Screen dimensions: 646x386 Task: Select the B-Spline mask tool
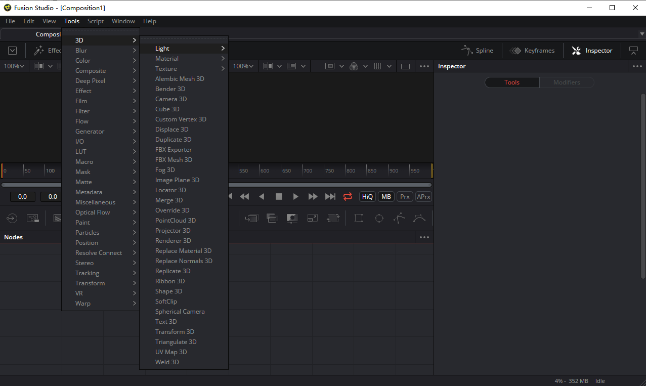click(x=419, y=218)
